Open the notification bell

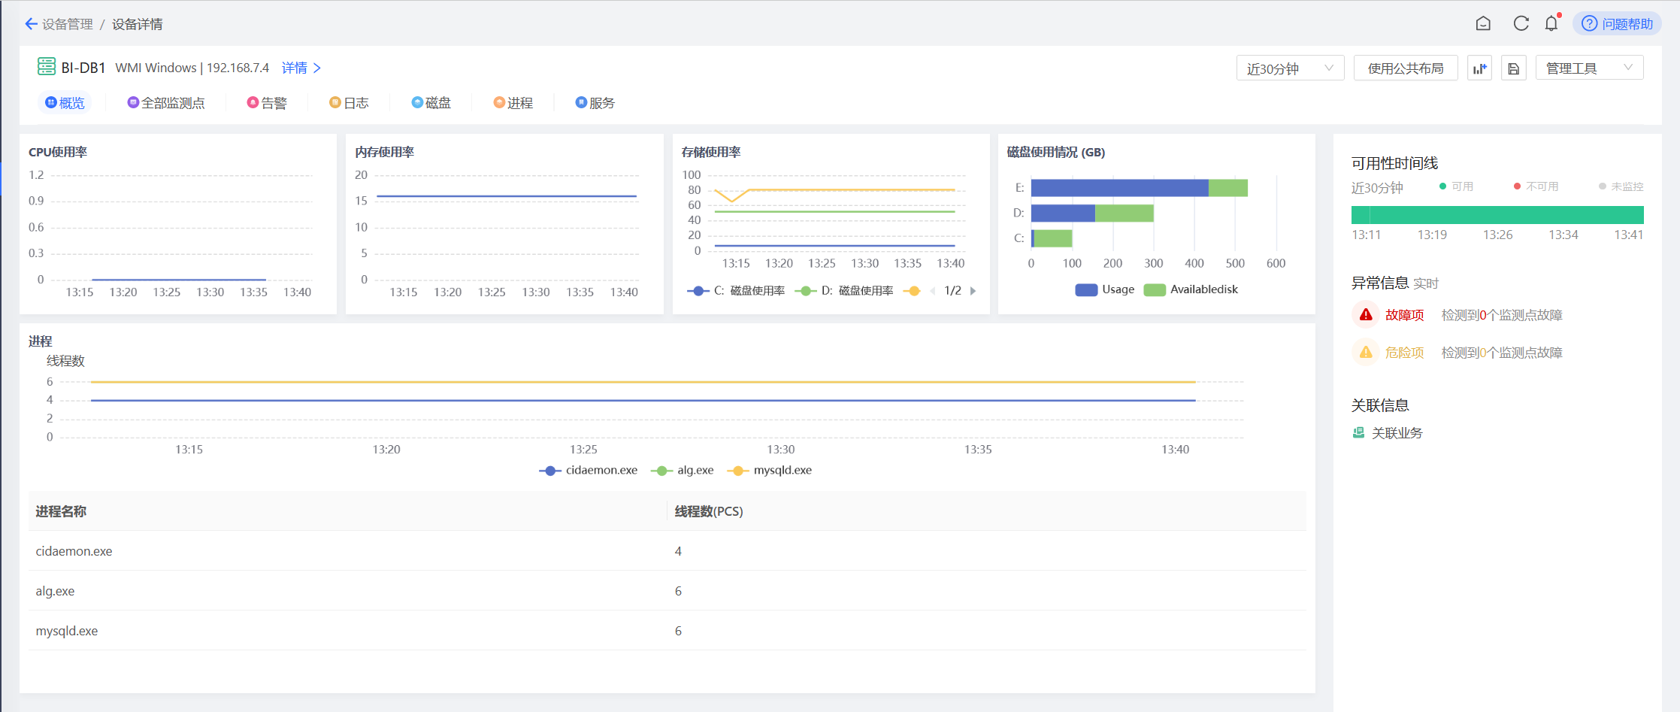1551,23
